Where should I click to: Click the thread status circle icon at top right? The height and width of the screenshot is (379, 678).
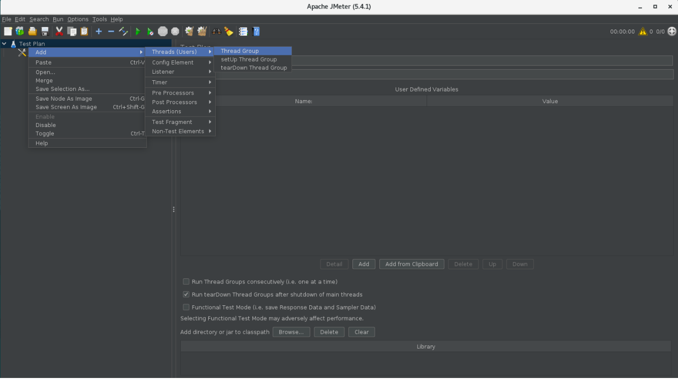coord(672,31)
